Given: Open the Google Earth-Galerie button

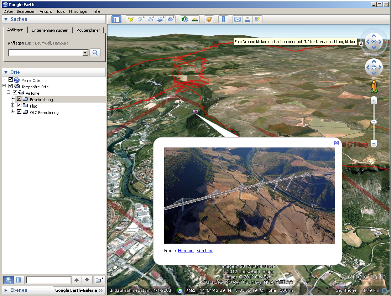Looking at the screenshot, I should tap(79, 290).
